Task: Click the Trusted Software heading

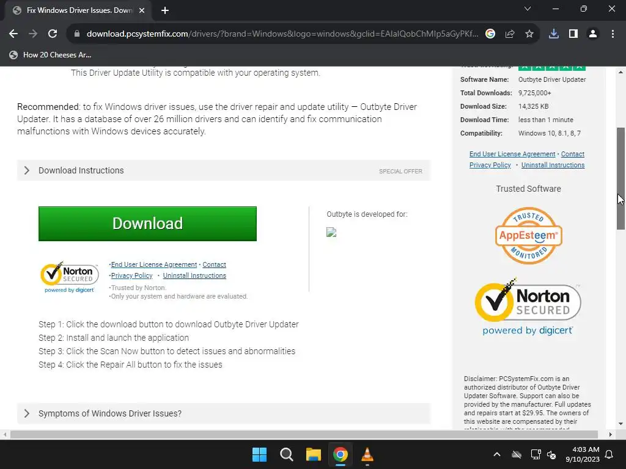Action: 528,189
